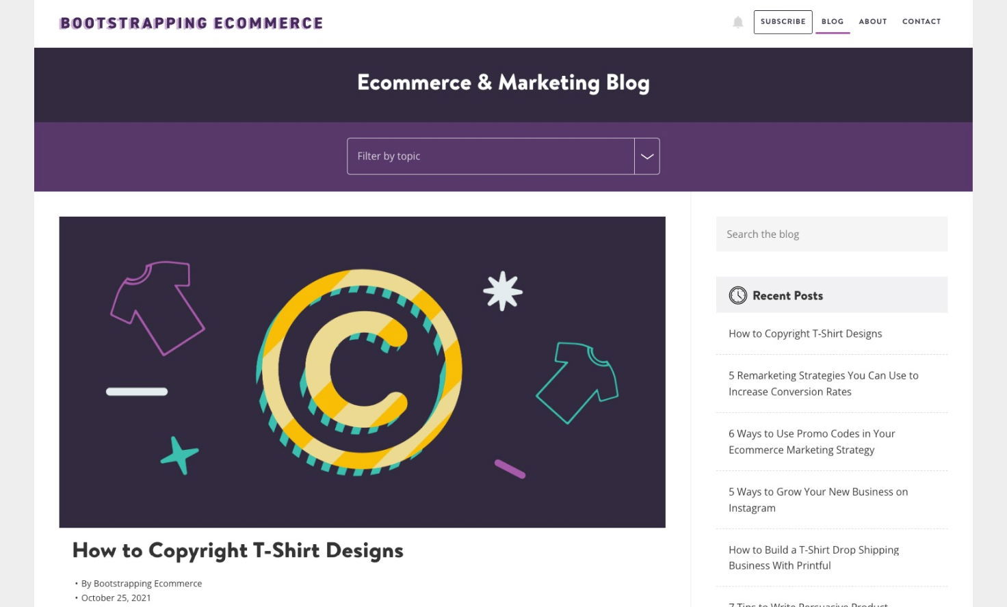Click the Subscribe button
The height and width of the screenshot is (607, 1007).
pos(783,21)
